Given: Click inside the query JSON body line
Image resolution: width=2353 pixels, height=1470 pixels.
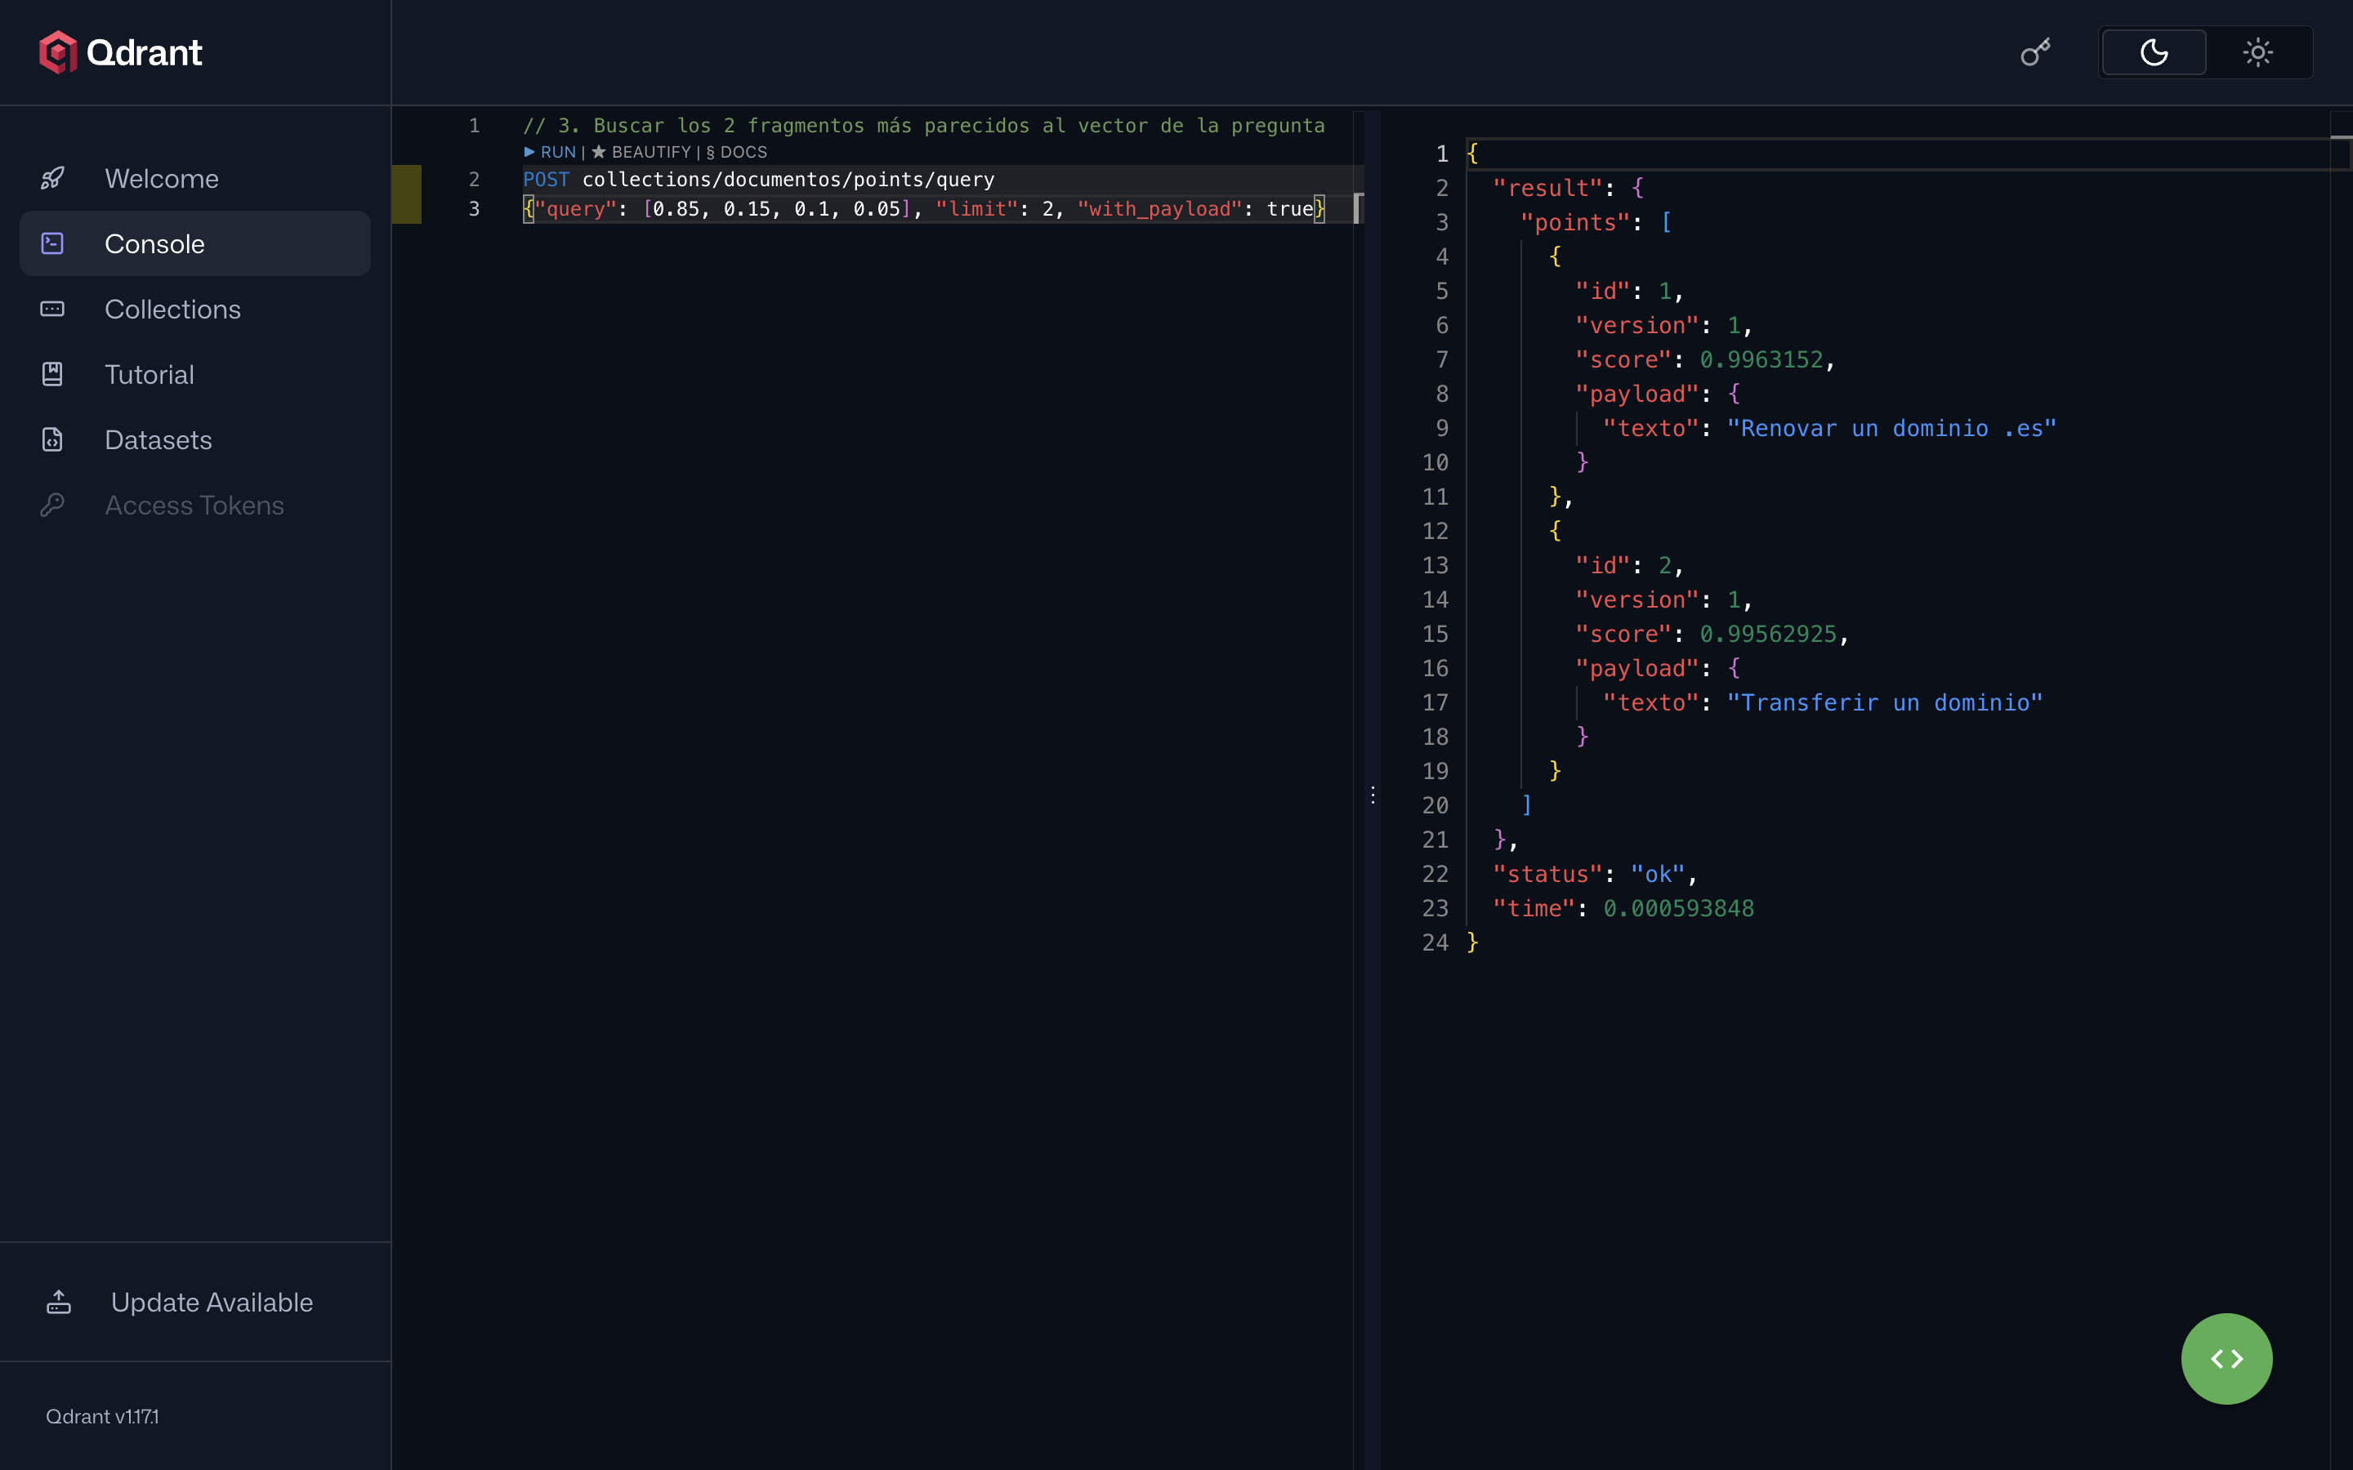Looking at the screenshot, I should (x=924, y=209).
